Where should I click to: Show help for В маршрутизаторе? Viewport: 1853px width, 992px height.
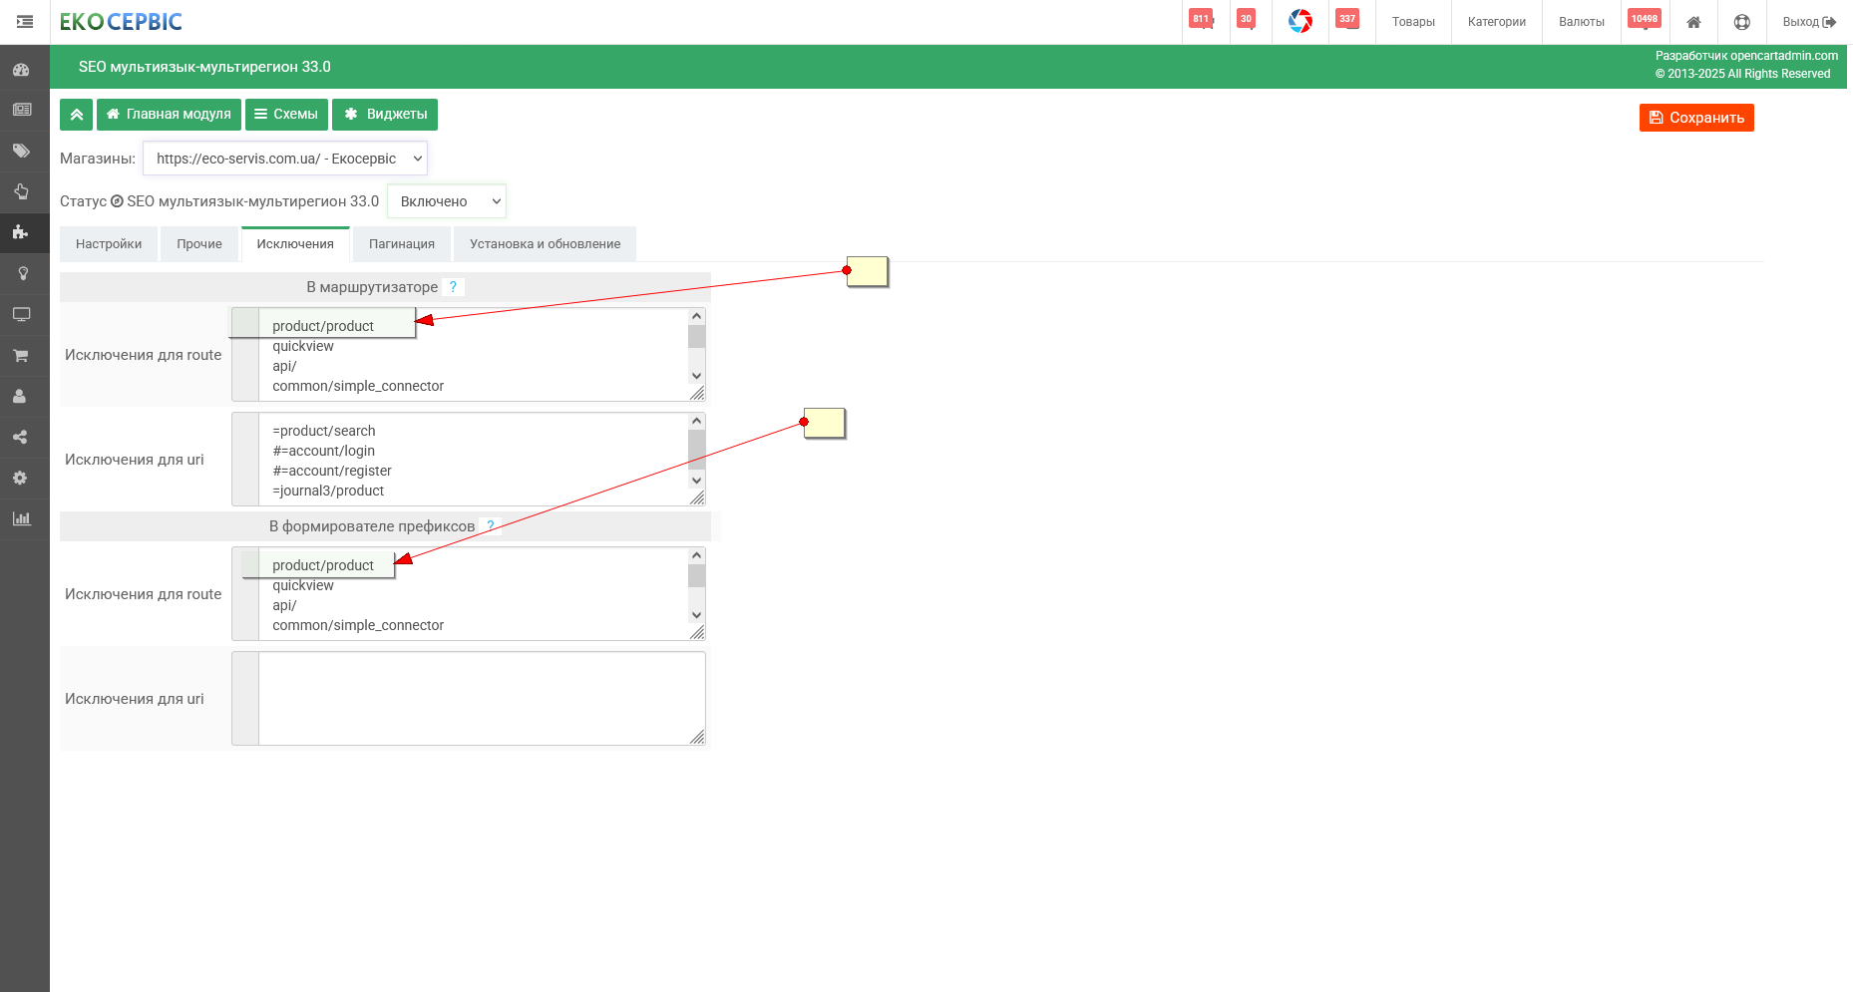(453, 287)
